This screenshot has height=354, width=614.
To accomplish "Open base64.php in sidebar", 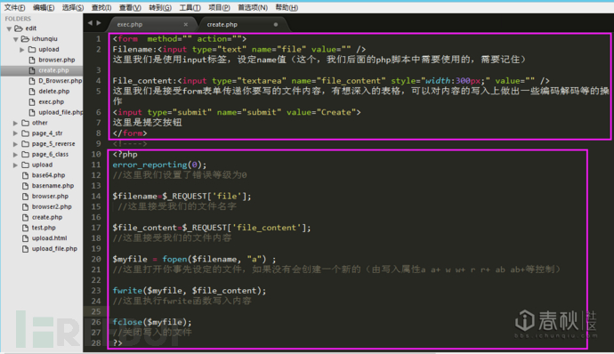I will coord(49,175).
